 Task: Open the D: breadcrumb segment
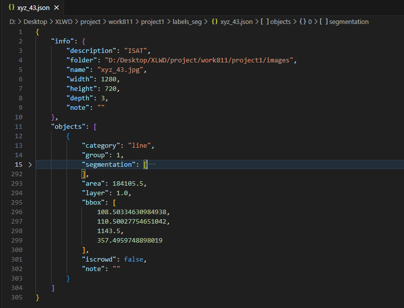[x=12, y=22]
